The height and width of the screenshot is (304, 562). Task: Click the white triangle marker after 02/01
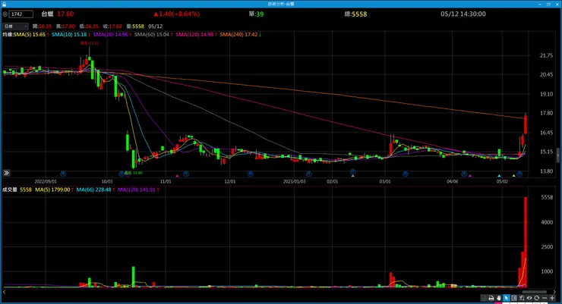[x=352, y=176]
